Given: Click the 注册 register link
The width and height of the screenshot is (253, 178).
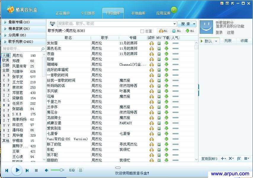Looking at the screenshot, I should [231, 32].
